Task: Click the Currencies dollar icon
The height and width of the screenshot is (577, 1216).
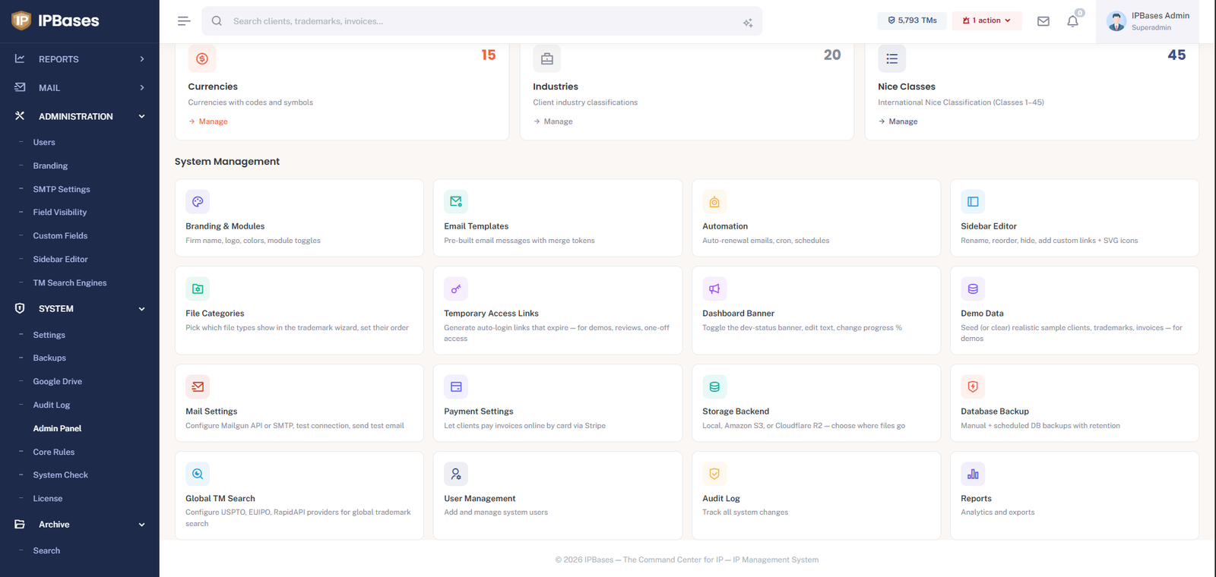Action: (202, 58)
